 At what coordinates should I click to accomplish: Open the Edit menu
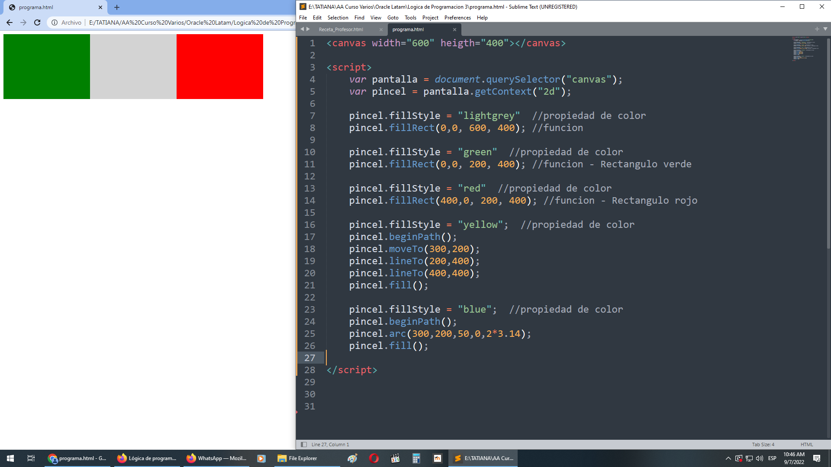click(x=317, y=18)
